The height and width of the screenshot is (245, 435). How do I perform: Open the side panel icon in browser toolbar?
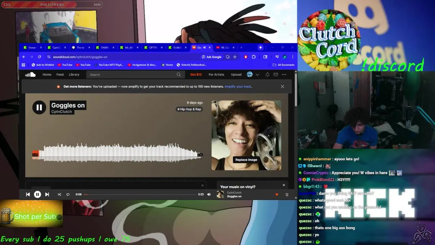coord(265,57)
